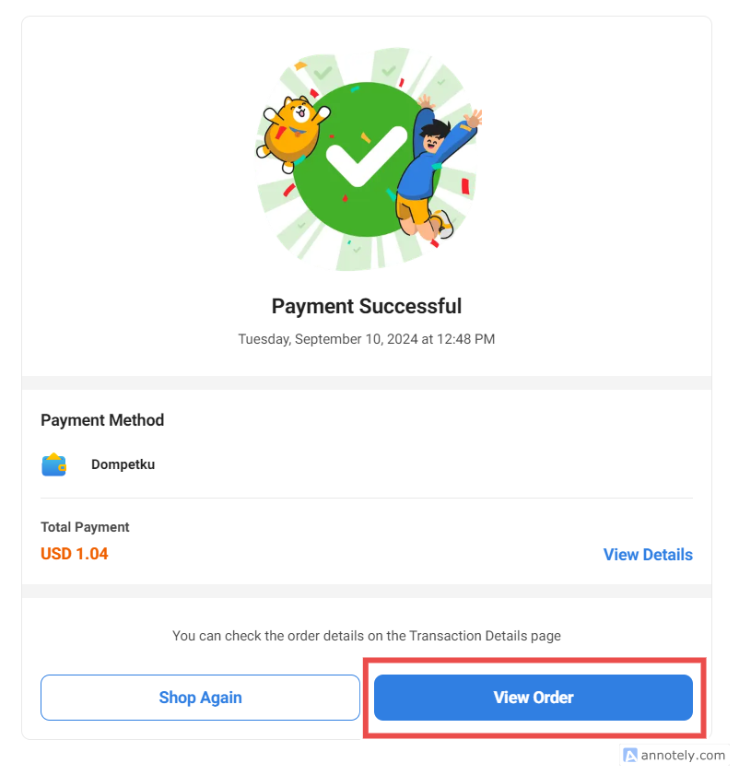Image resolution: width=739 pixels, height=775 pixels.
Task: Click the View Order button
Action: 533,698
